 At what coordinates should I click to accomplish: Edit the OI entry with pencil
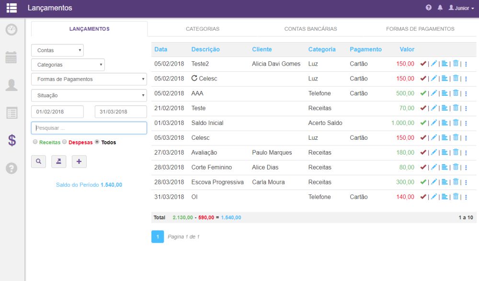(x=434, y=197)
